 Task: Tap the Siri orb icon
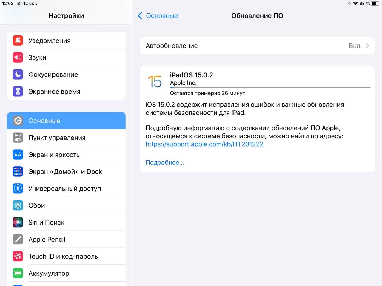[x=18, y=223]
